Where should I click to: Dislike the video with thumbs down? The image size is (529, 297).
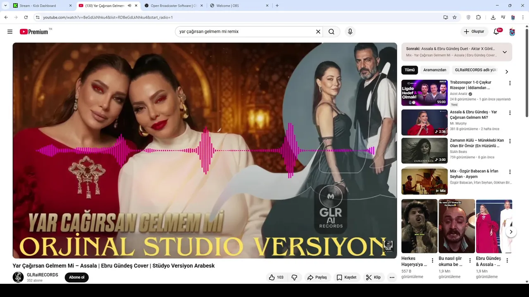pyautogui.click(x=294, y=277)
